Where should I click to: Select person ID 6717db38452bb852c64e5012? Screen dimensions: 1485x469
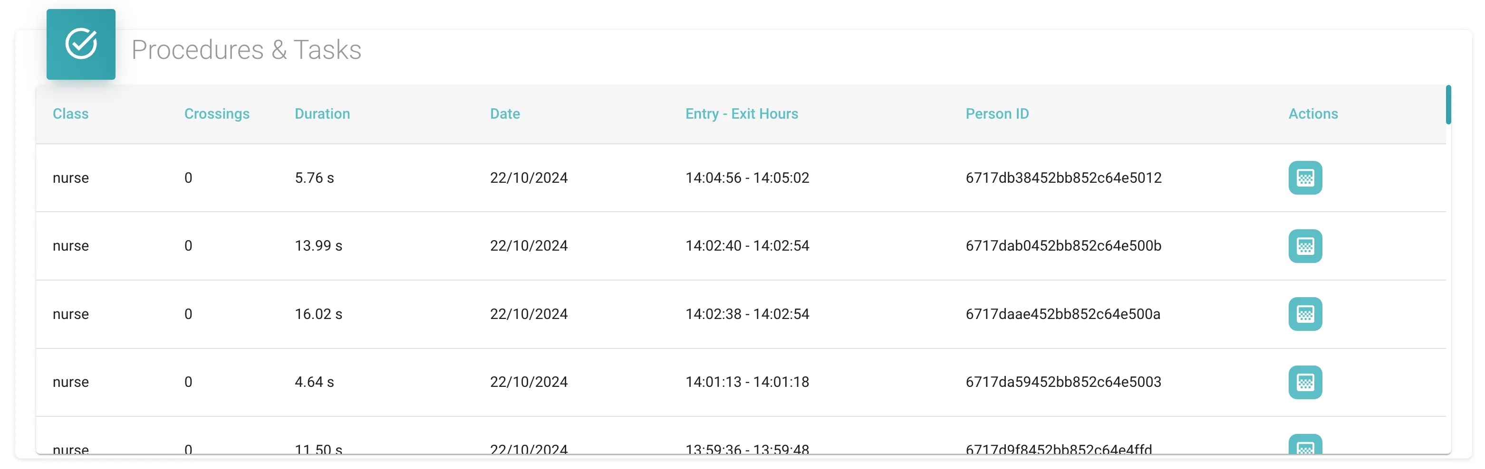1063,178
